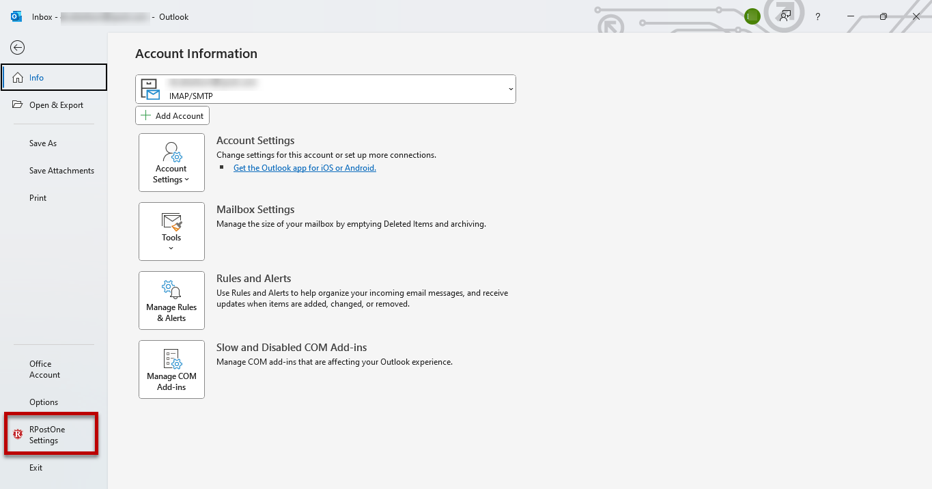Click Exit in the sidebar
The image size is (932, 489).
click(36, 468)
